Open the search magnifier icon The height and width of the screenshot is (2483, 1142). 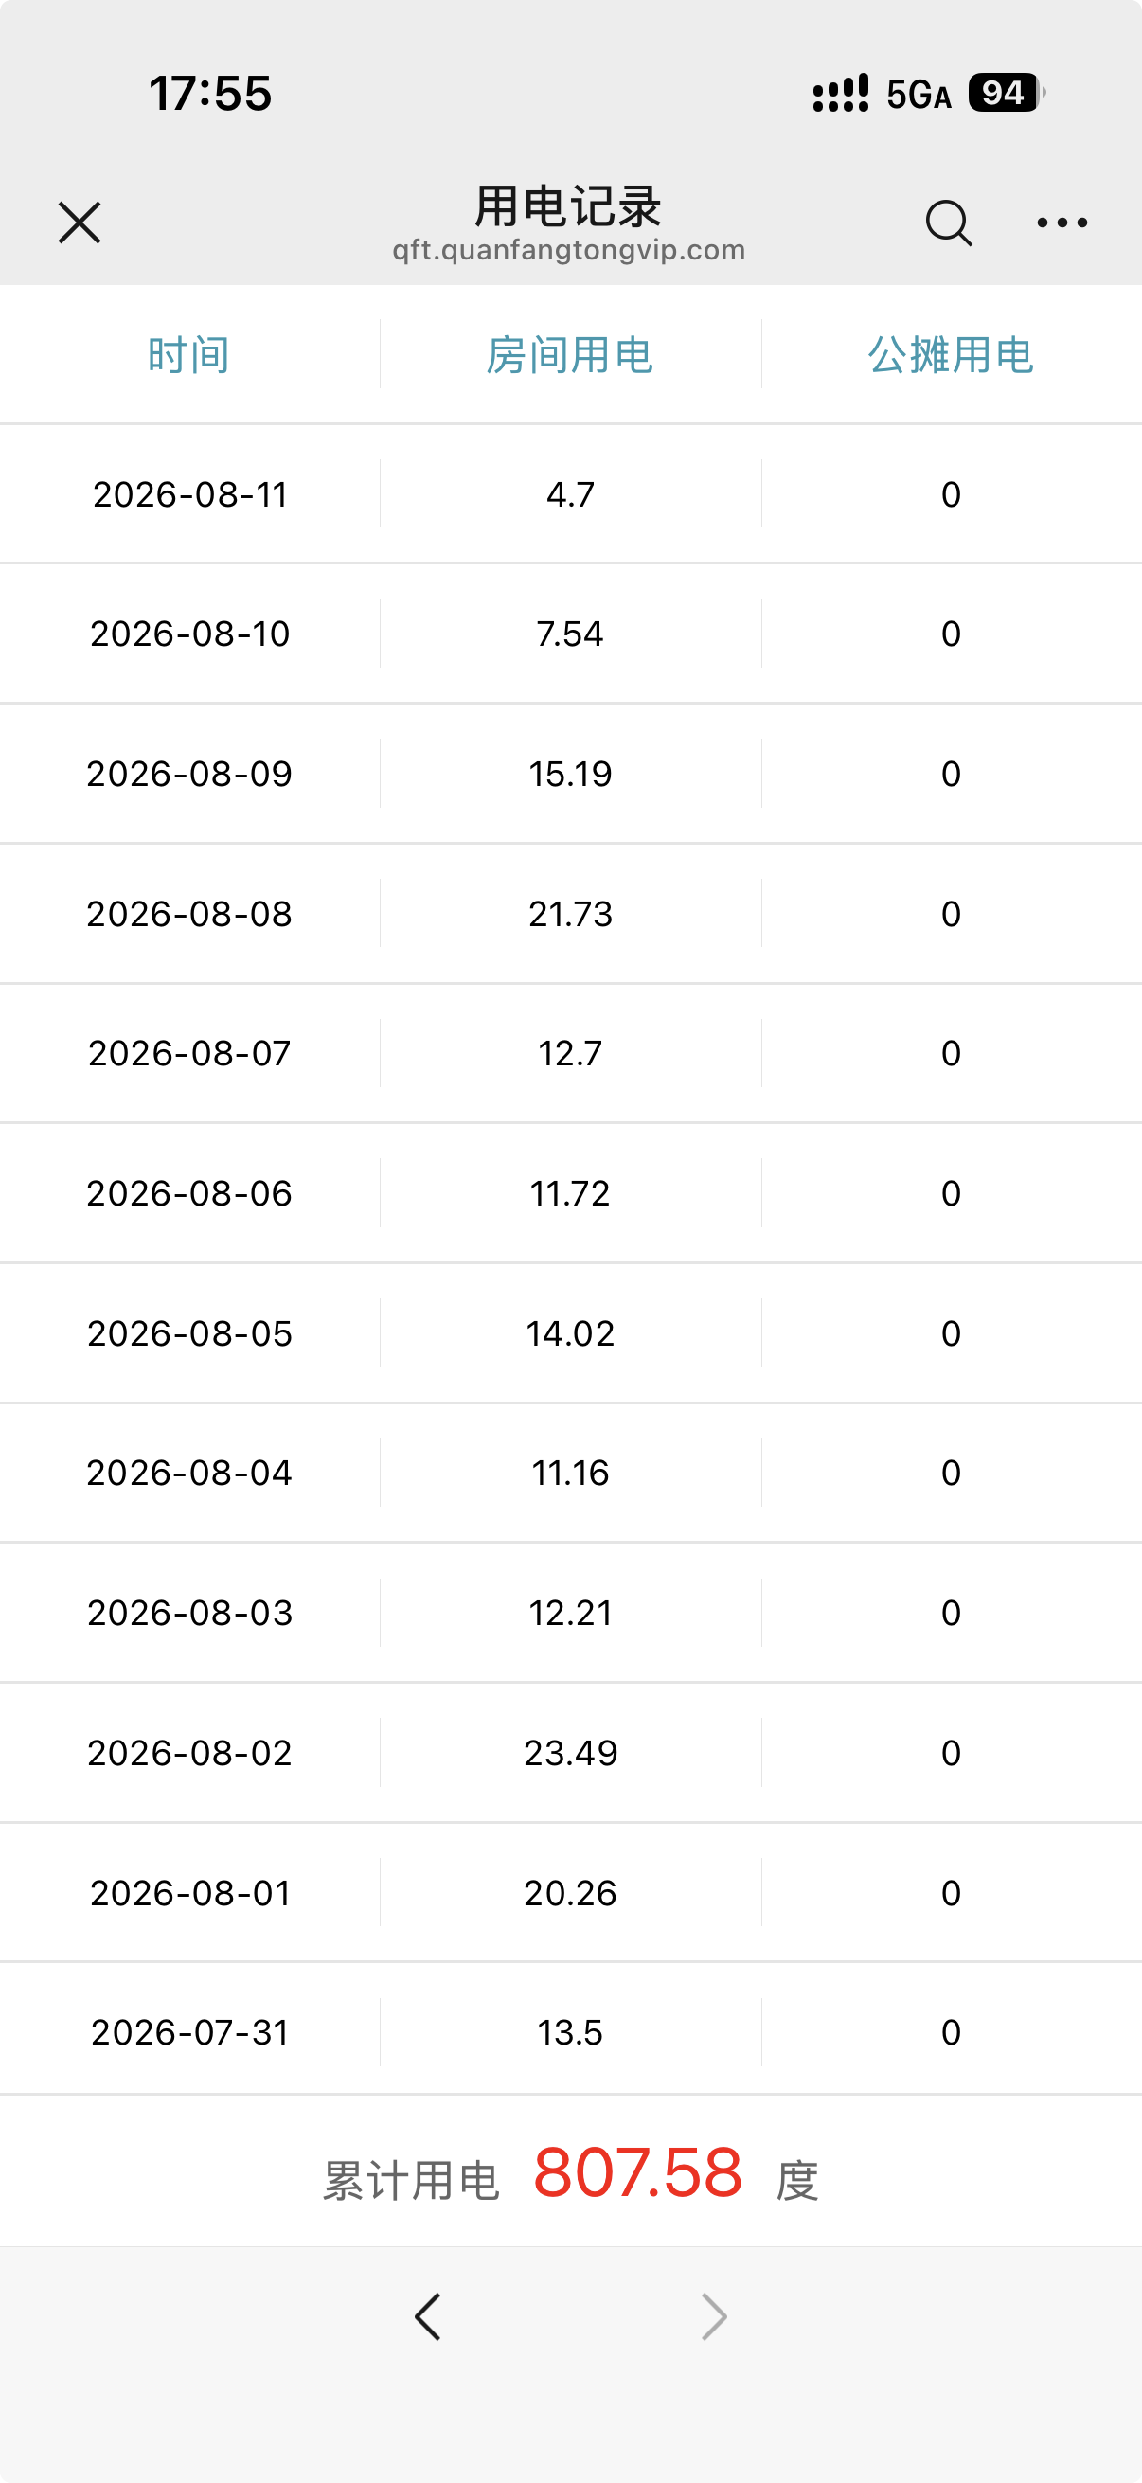[948, 223]
